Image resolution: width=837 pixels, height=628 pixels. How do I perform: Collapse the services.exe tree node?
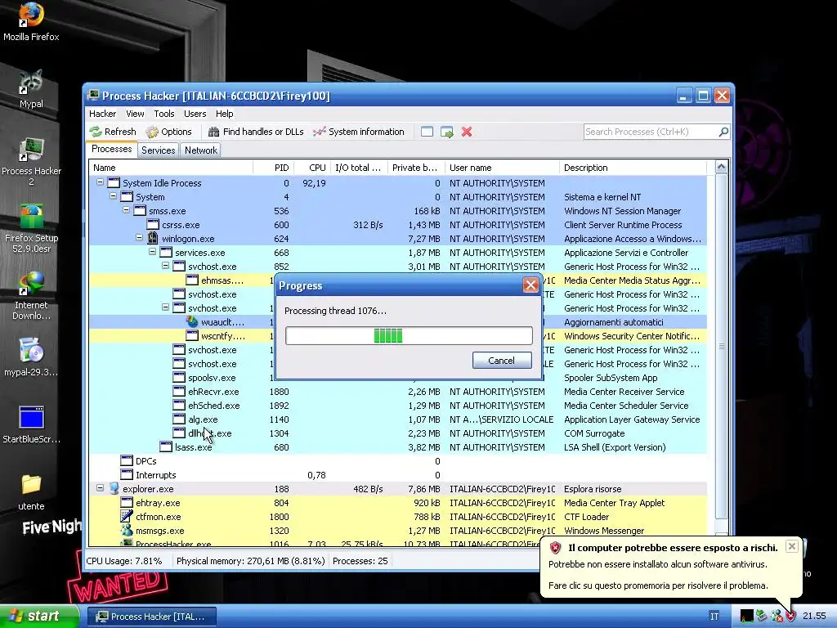tap(152, 252)
